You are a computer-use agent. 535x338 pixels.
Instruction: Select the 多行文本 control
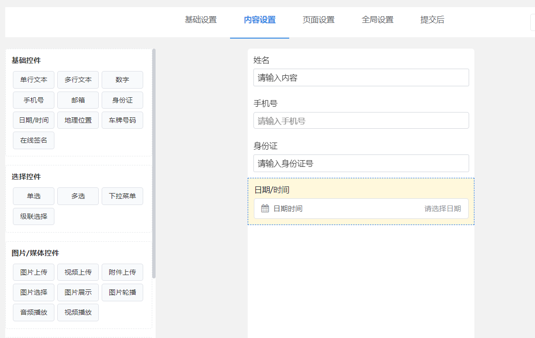pyautogui.click(x=78, y=80)
